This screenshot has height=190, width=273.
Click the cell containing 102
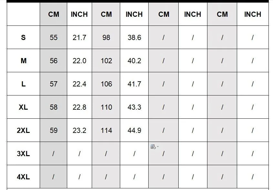click(106, 61)
